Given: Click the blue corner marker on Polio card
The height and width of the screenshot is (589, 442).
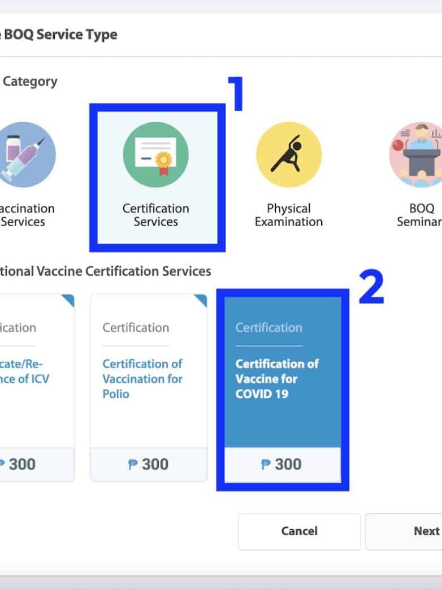Looking at the screenshot, I should [201, 300].
